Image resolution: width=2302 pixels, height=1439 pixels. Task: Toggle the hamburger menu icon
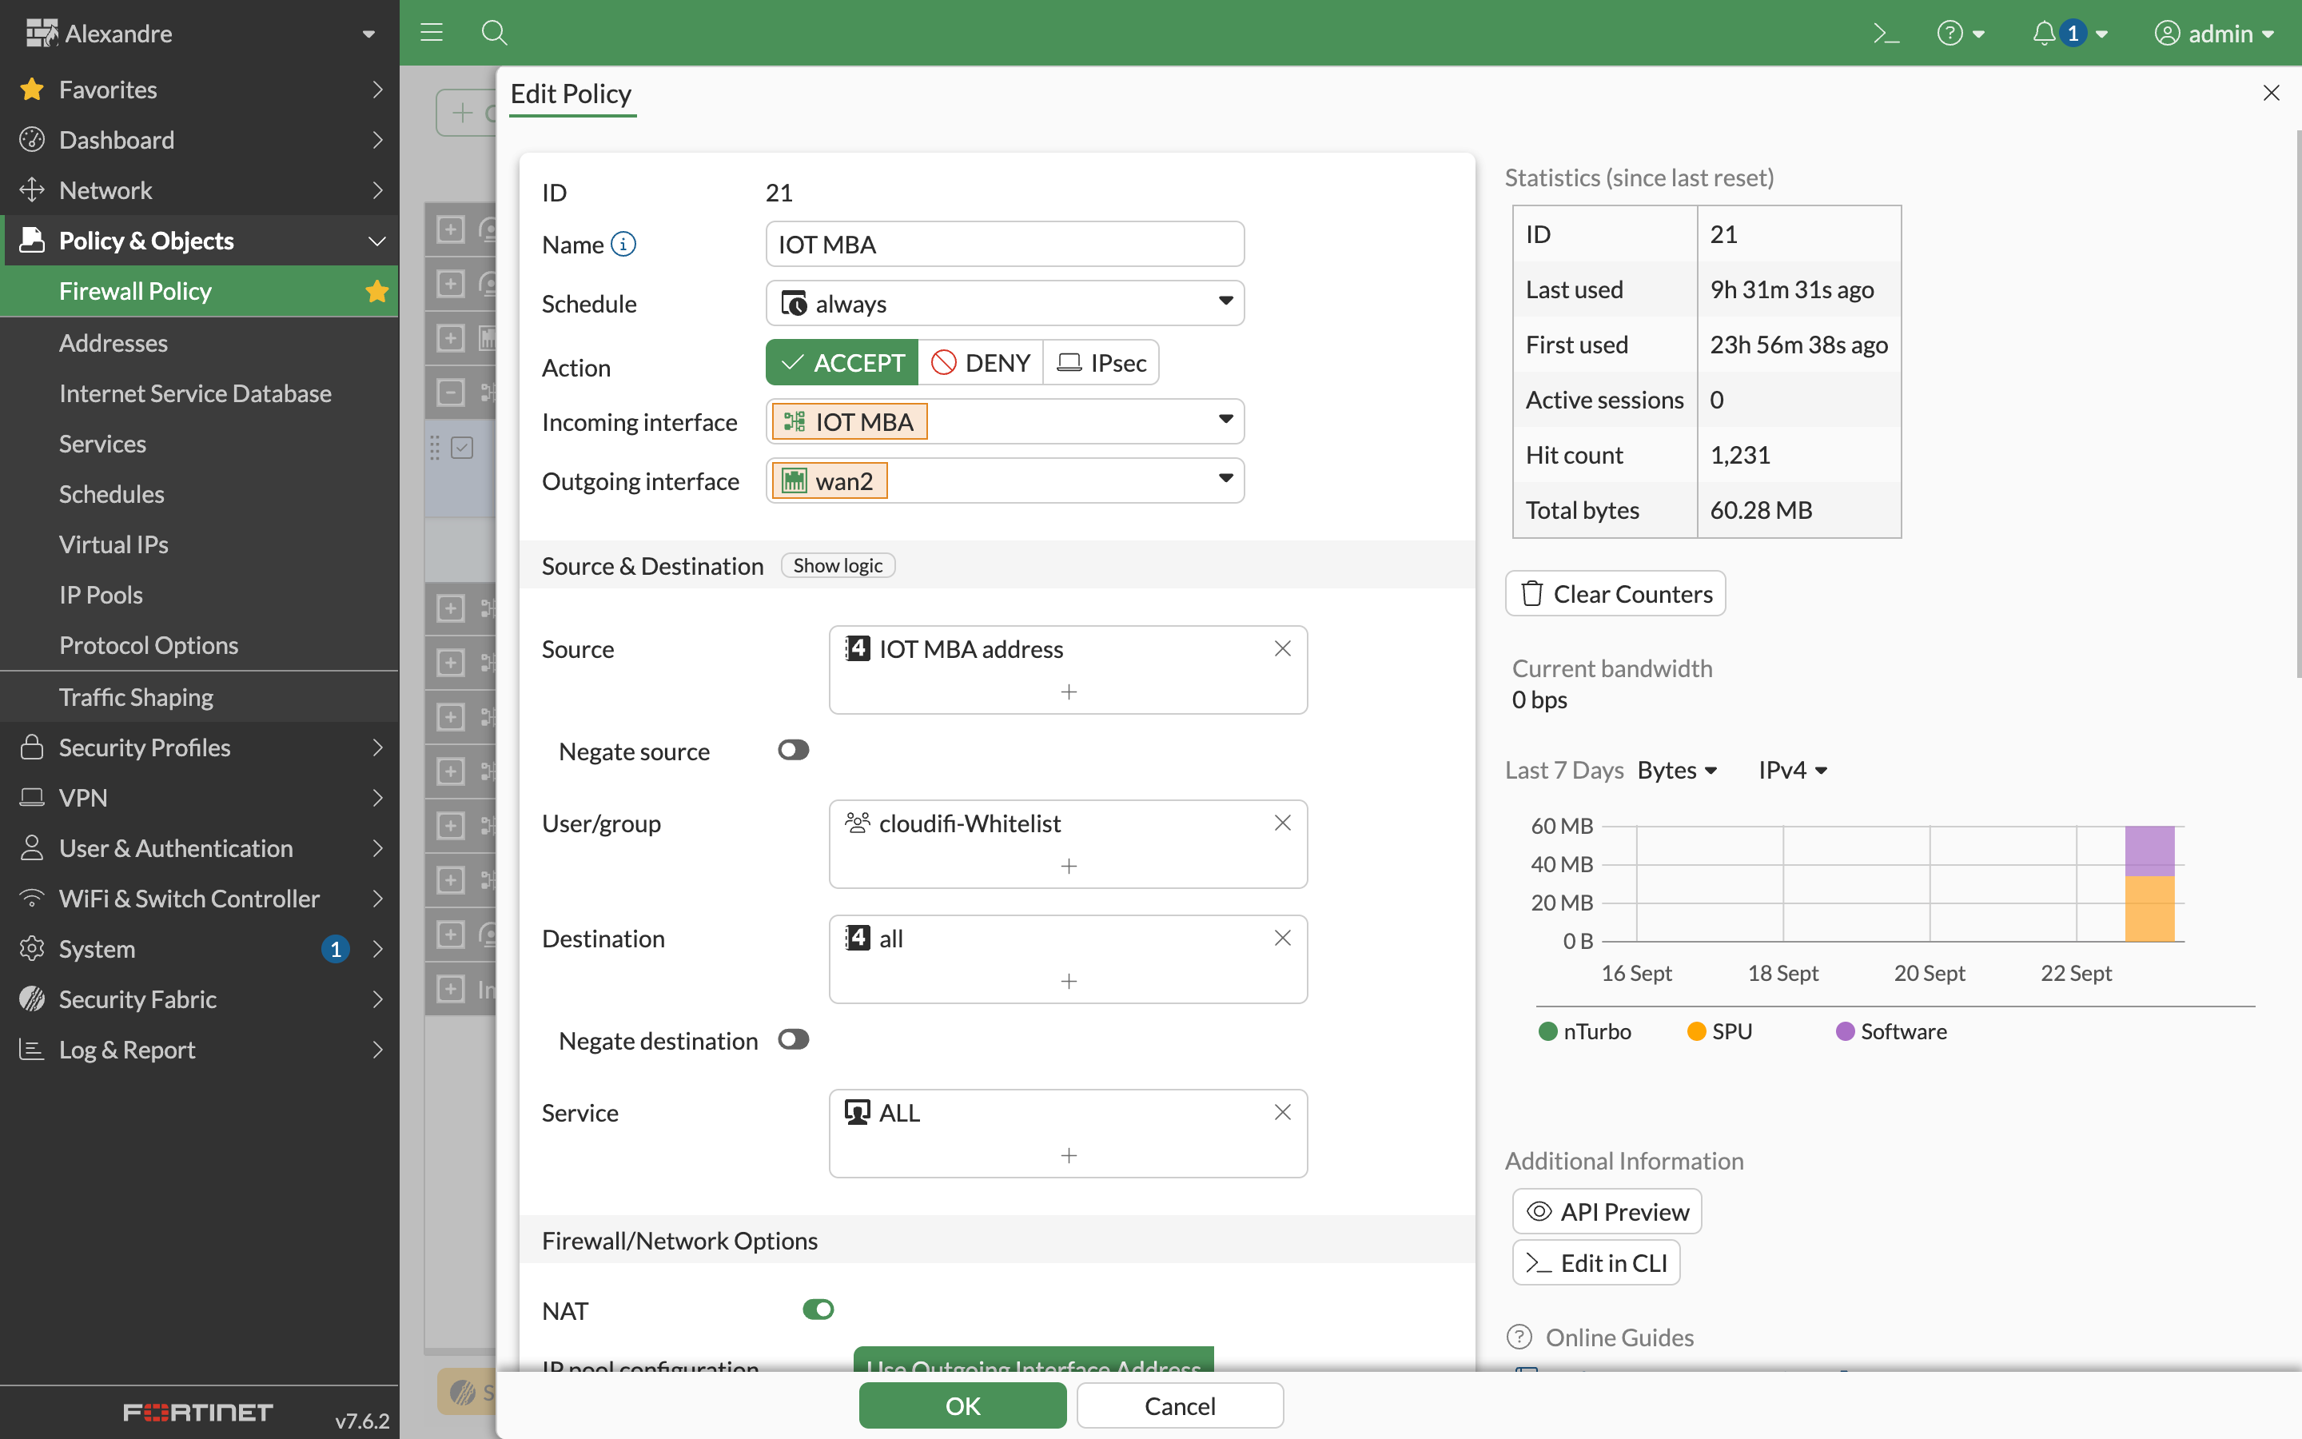point(432,34)
